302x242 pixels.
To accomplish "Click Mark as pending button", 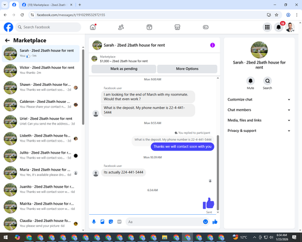I will pos(124,69).
